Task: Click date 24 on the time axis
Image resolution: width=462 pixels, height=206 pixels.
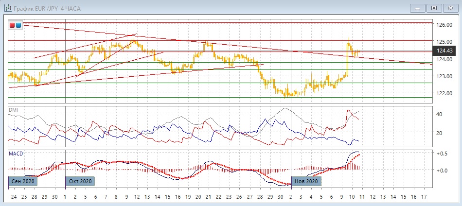Action: point(12,196)
